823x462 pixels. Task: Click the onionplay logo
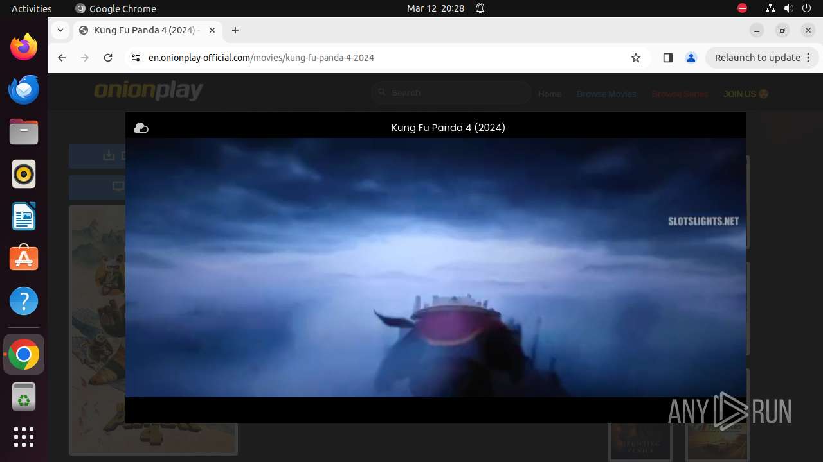click(149, 90)
